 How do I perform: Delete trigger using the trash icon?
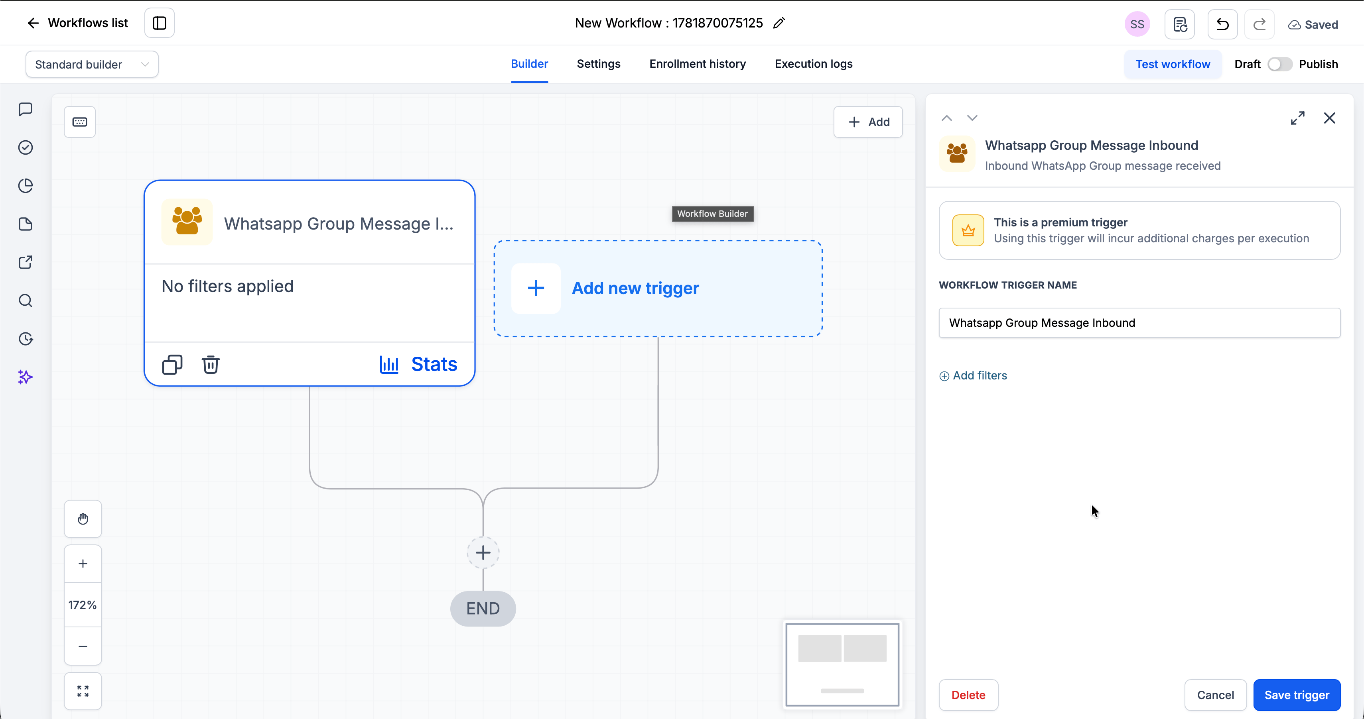(210, 365)
